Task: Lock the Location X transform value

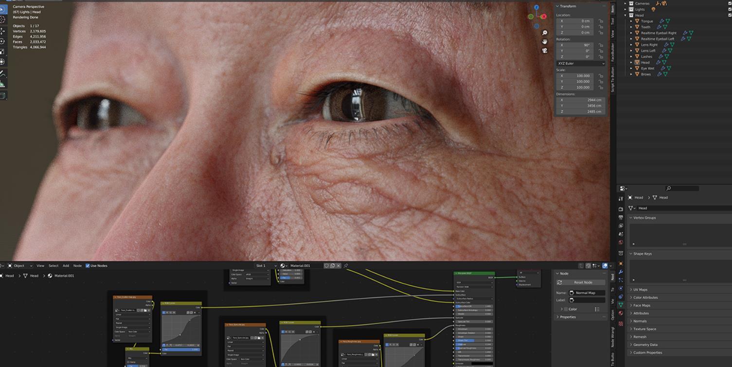Action: tap(601, 21)
